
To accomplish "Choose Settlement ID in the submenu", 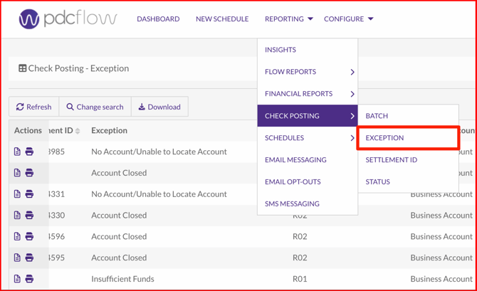I will pyautogui.click(x=391, y=160).
